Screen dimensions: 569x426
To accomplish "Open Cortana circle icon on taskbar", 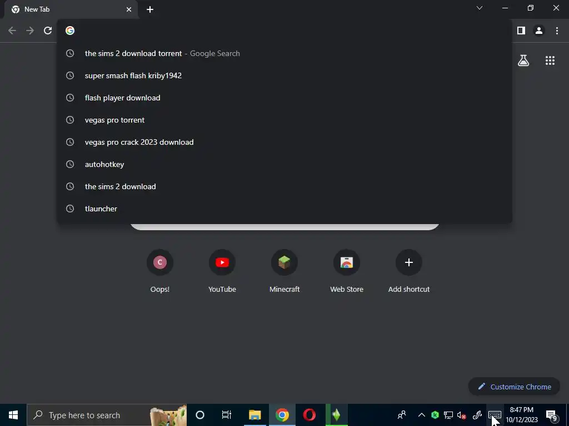I will click(200, 415).
